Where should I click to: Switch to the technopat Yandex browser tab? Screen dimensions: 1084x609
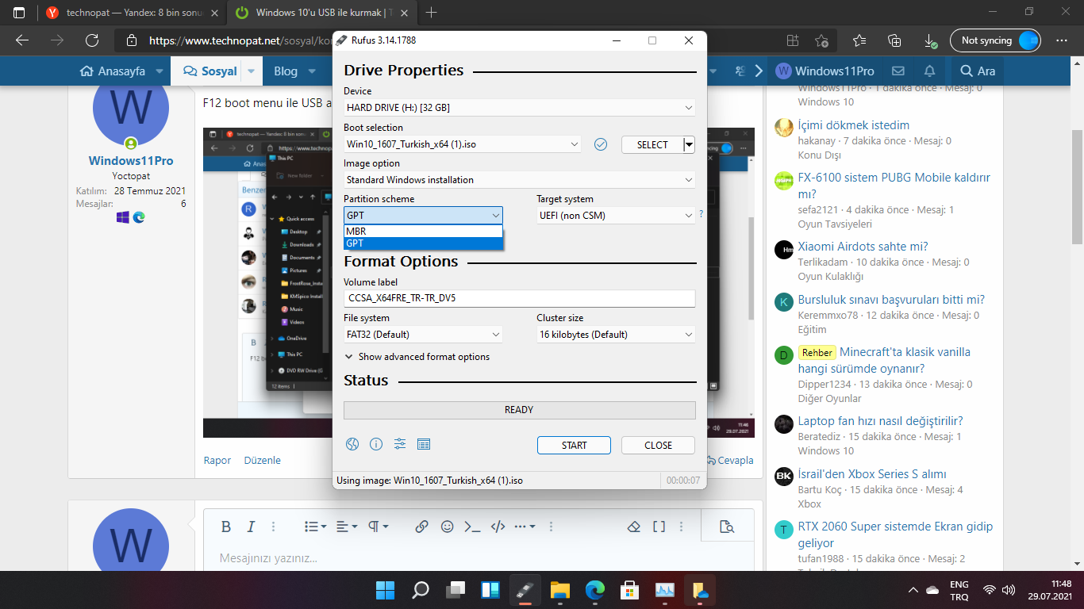pyautogui.click(x=133, y=13)
